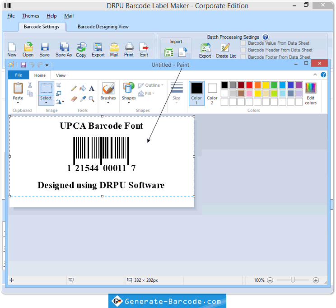Click the Color 2 button
336x308 pixels.
212,93
